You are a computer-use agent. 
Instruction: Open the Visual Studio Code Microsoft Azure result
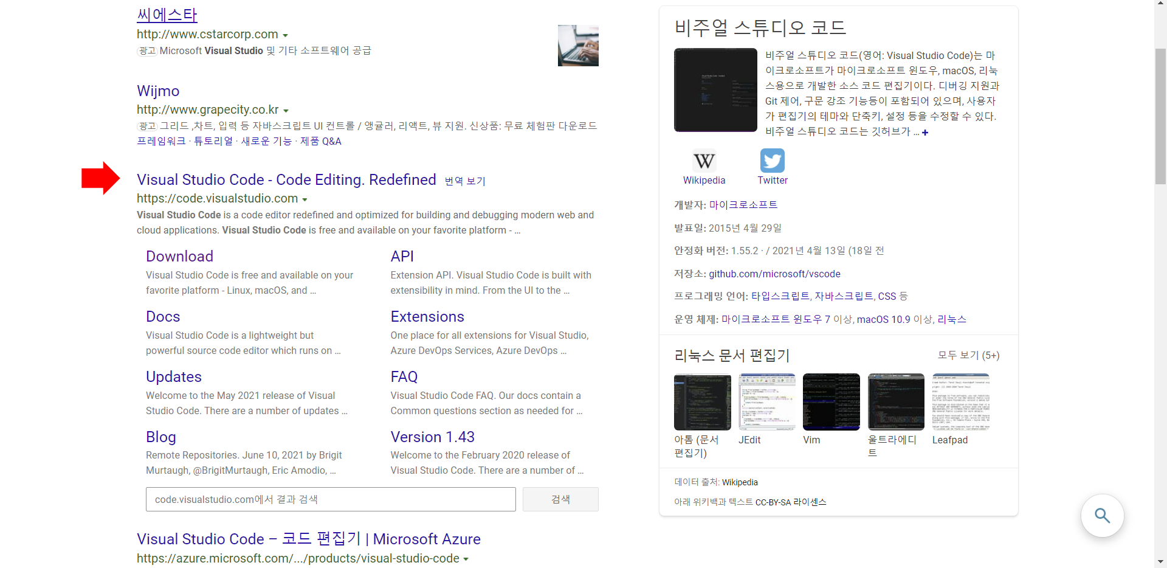coord(309,539)
